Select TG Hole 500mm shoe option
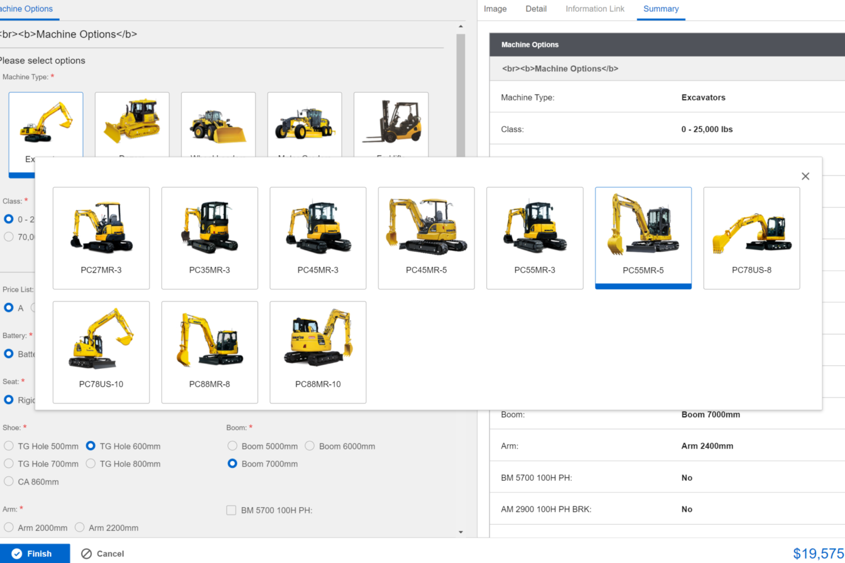Screen dimensions: 845x563 (x=9, y=446)
